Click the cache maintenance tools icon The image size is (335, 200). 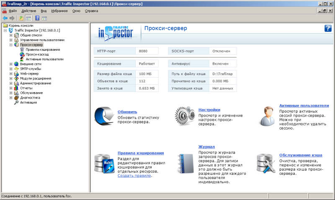[266, 164]
